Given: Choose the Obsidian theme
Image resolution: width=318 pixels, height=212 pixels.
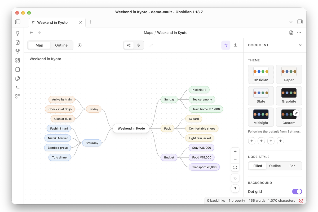Looking at the screenshot, I should pyautogui.click(x=261, y=74).
